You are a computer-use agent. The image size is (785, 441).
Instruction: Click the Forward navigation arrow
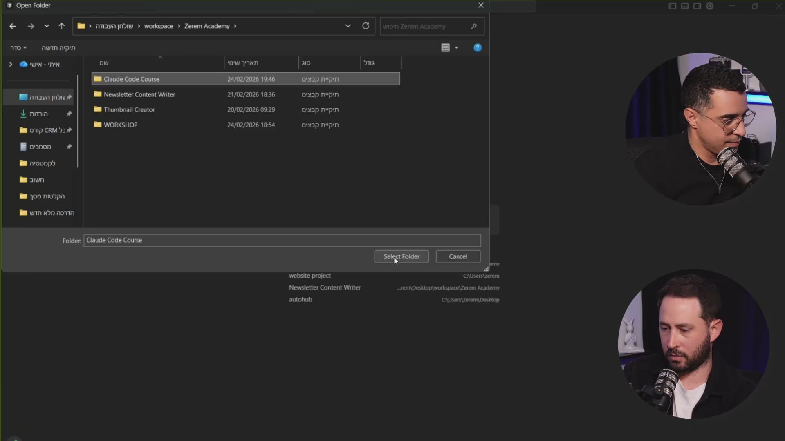31,26
